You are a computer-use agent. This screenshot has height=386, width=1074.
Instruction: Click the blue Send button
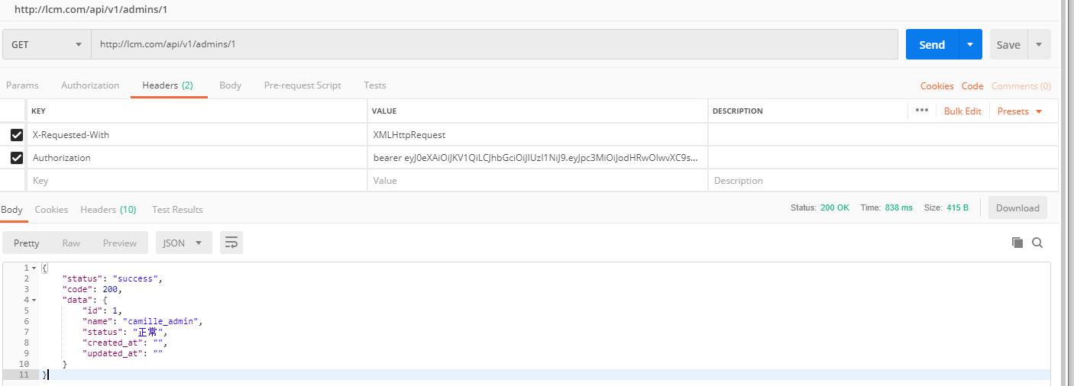[931, 45]
